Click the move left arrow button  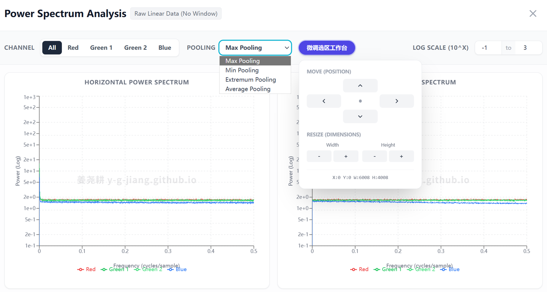point(324,101)
